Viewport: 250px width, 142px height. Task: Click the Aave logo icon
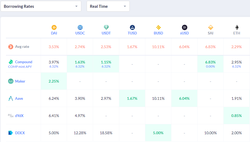click(x=11, y=98)
